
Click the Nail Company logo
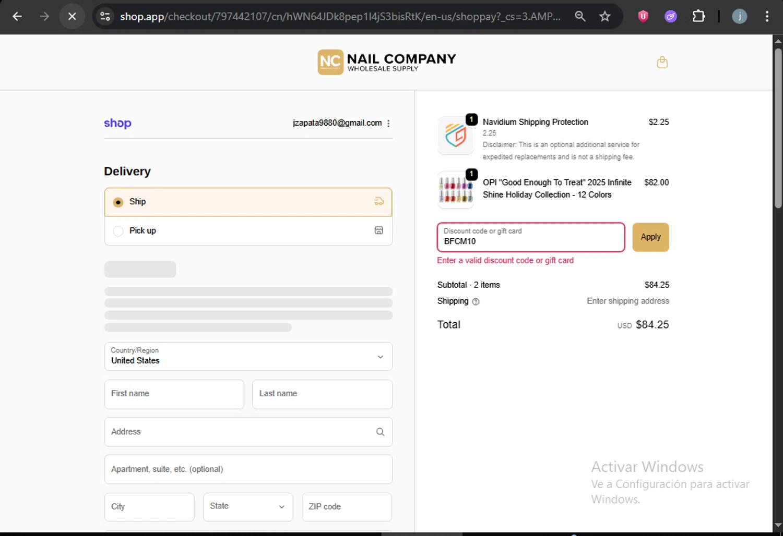387,62
